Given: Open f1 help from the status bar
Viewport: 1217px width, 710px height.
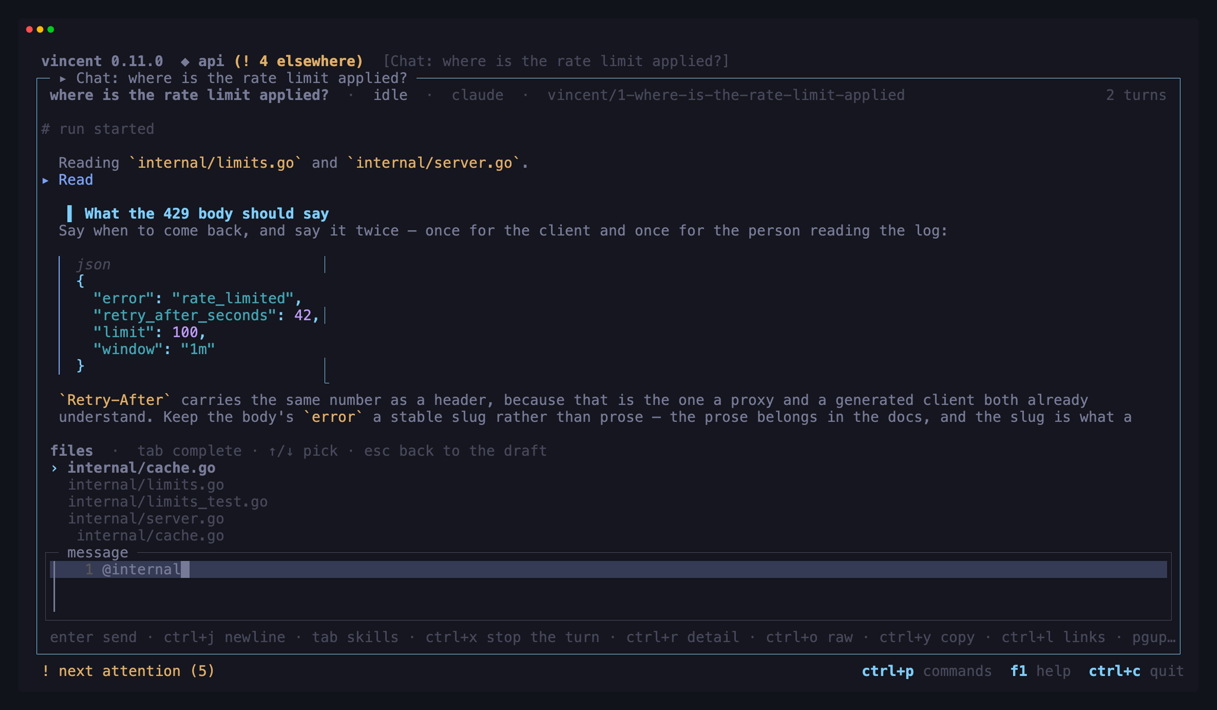Looking at the screenshot, I should [x=1040, y=671].
